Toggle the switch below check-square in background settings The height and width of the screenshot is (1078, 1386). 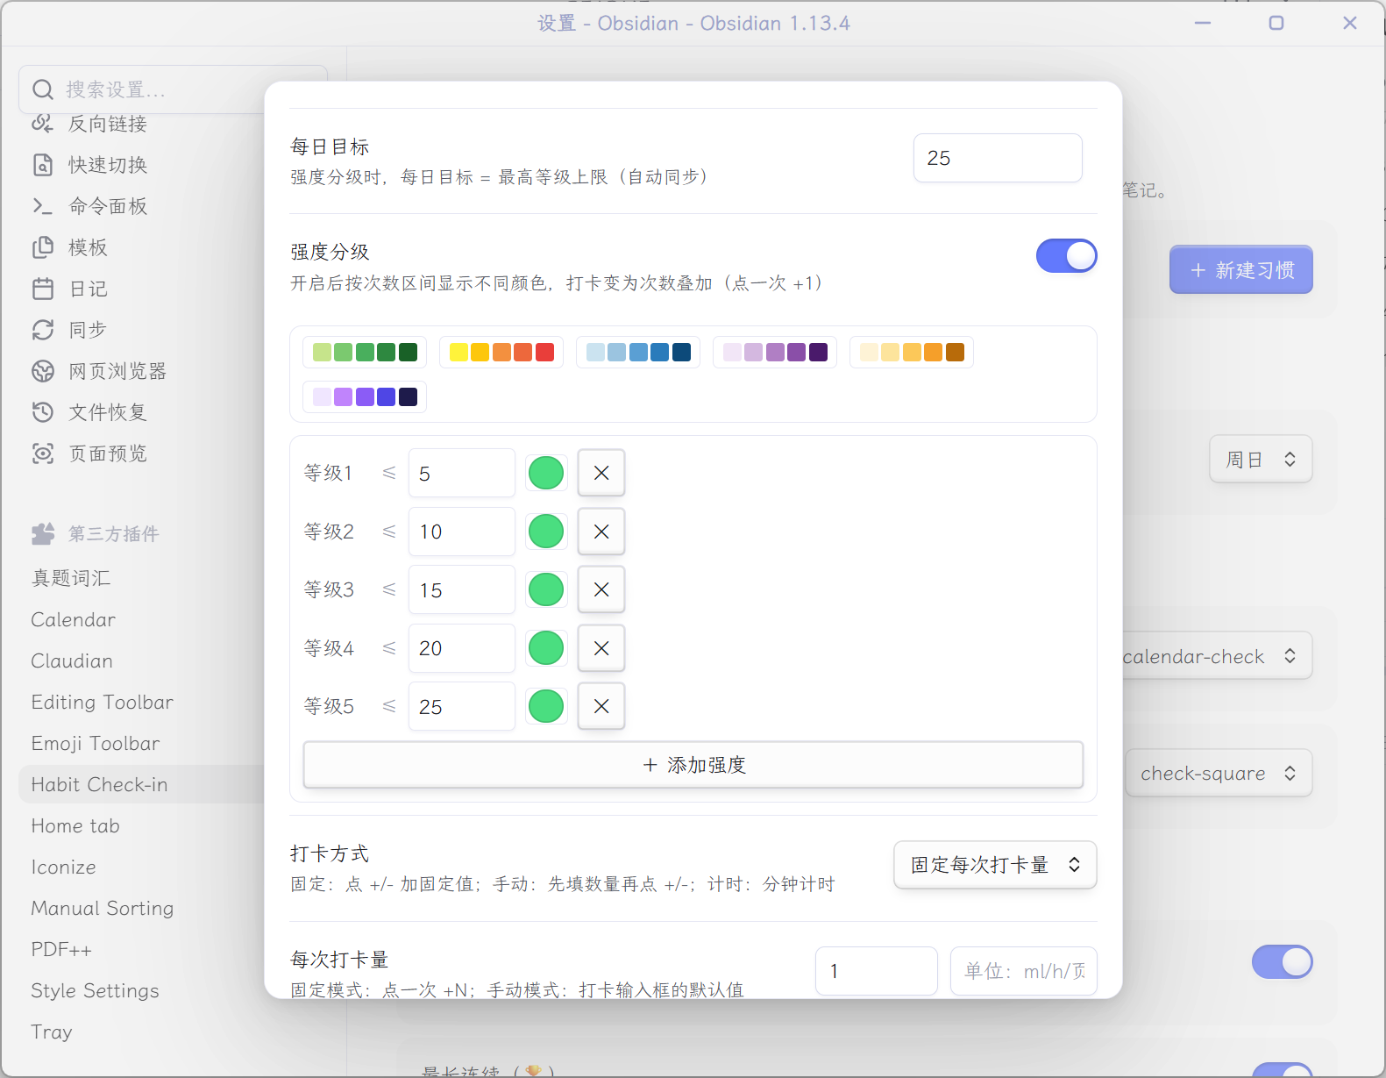[x=1282, y=962]
